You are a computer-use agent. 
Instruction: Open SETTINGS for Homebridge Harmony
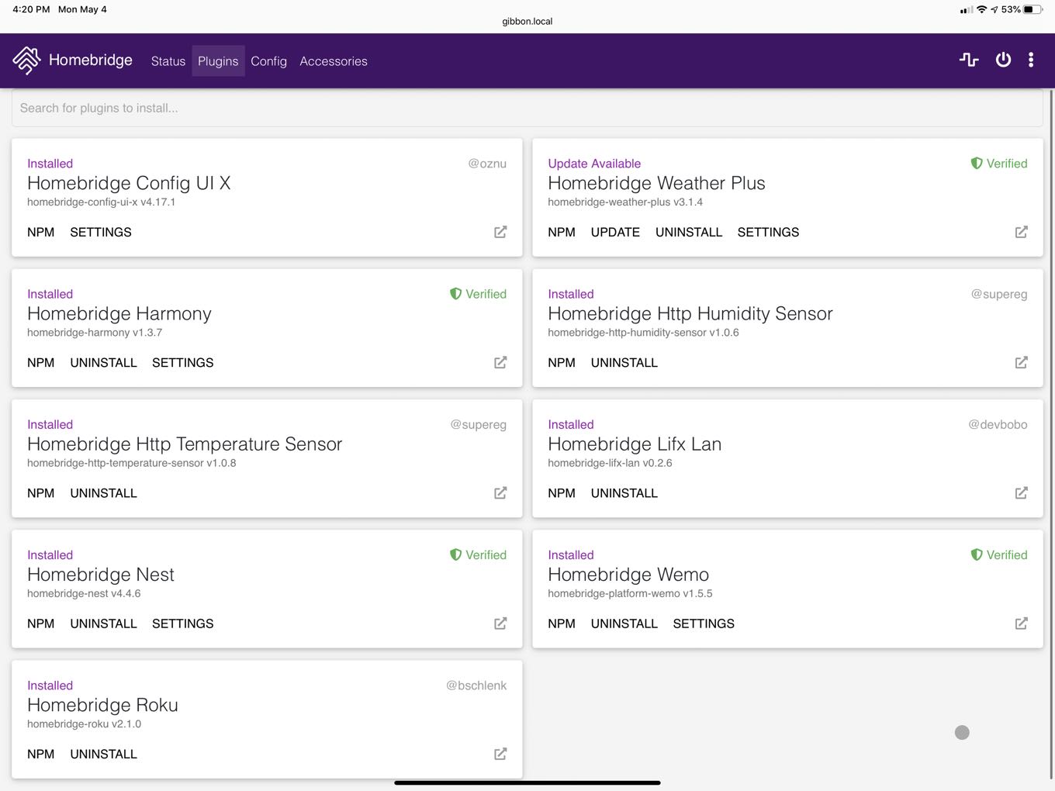point(183,362)
